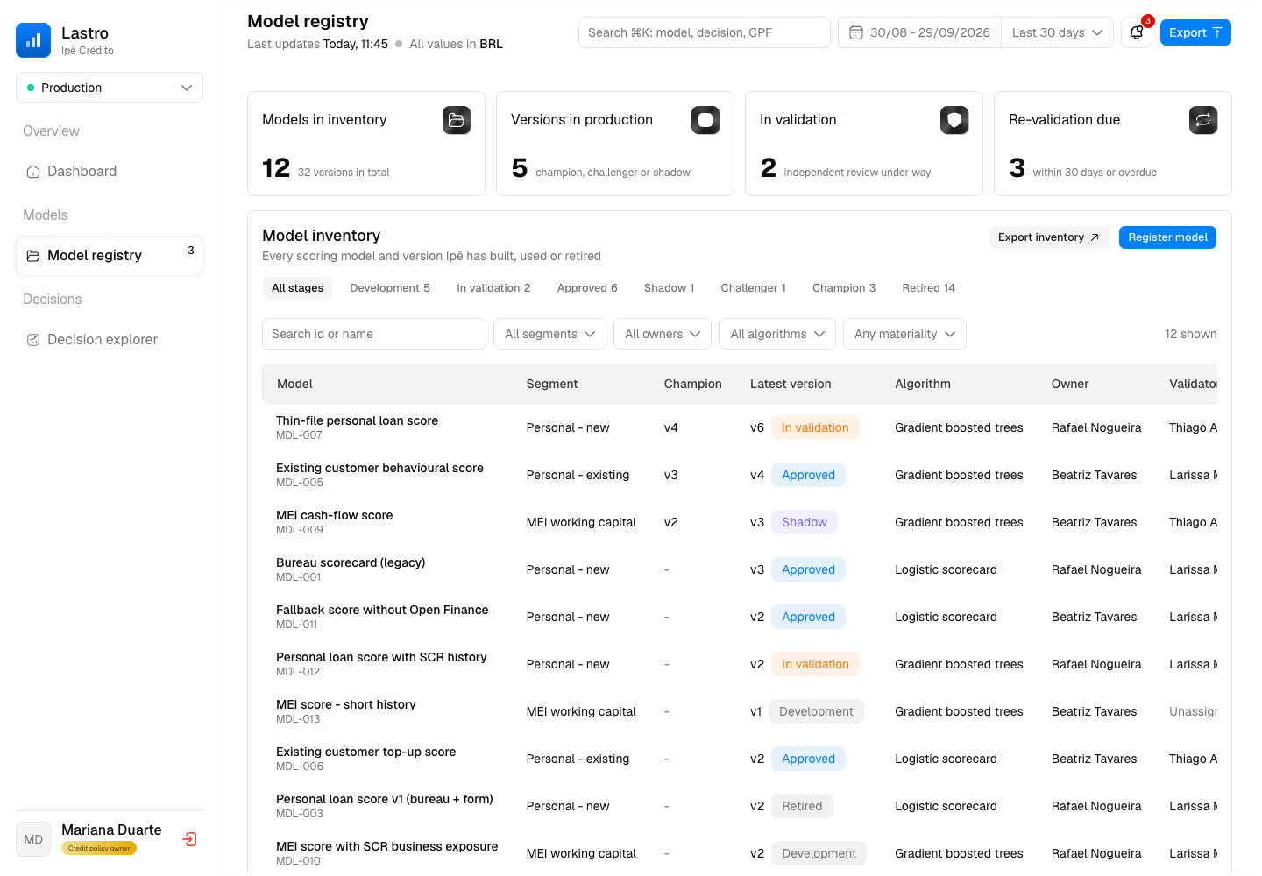Open the notifications bell

point(1137,32)
